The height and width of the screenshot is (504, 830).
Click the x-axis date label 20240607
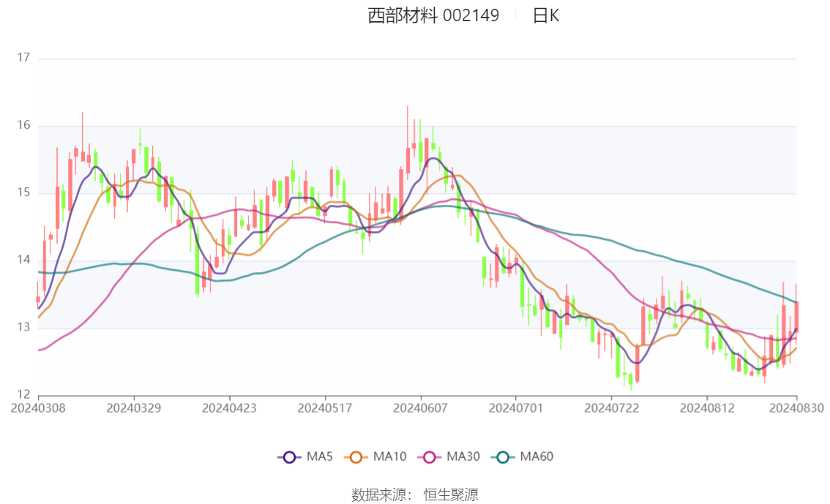click(x=420, y=408)
